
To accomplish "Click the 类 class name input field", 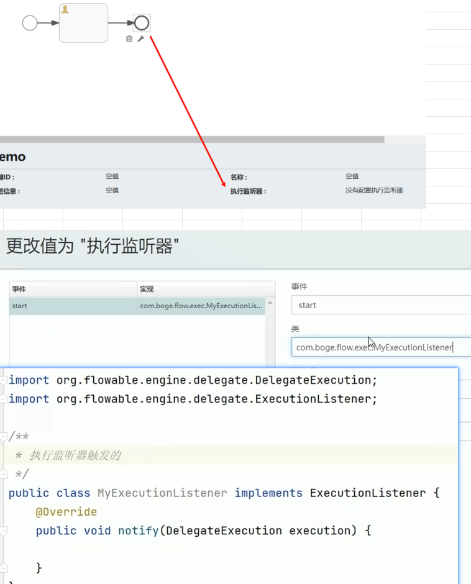I will click(381, 347).
